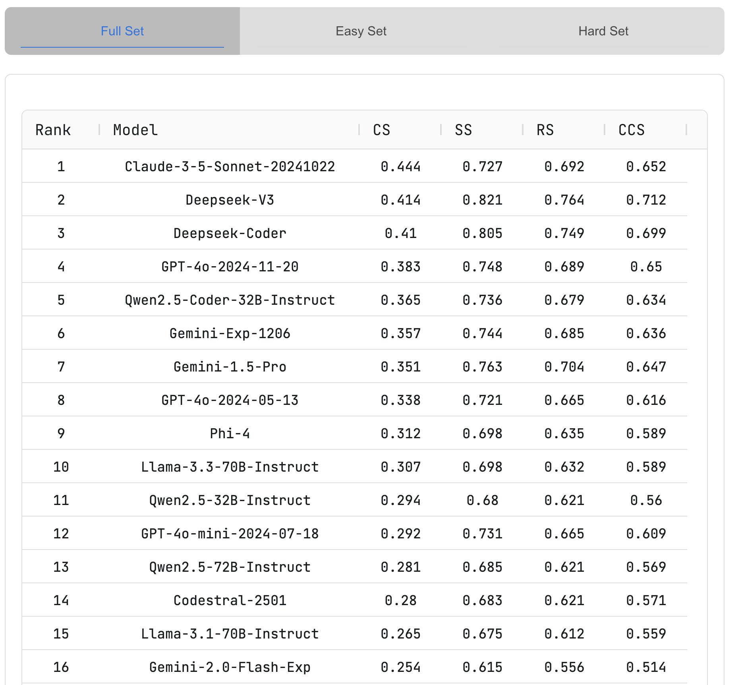Click RS value 0.632 for Llama-3.3-70B-Instruct

tap(564, 467)
